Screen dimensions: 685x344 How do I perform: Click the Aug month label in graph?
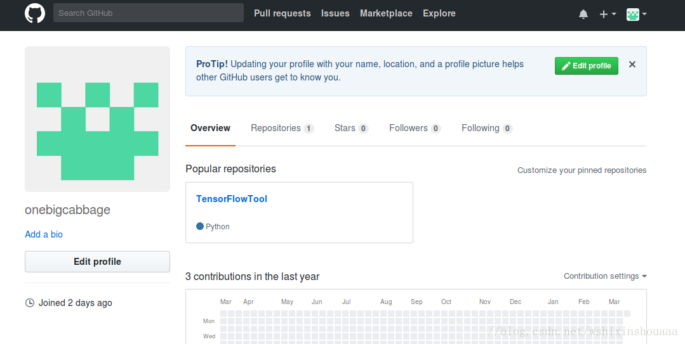tap(386, 302)
